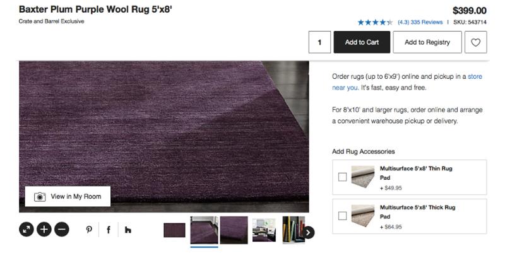This screenshot has height=258, width=505.
Task: Click Add to Cart button
Action: [x=362, y=42]
